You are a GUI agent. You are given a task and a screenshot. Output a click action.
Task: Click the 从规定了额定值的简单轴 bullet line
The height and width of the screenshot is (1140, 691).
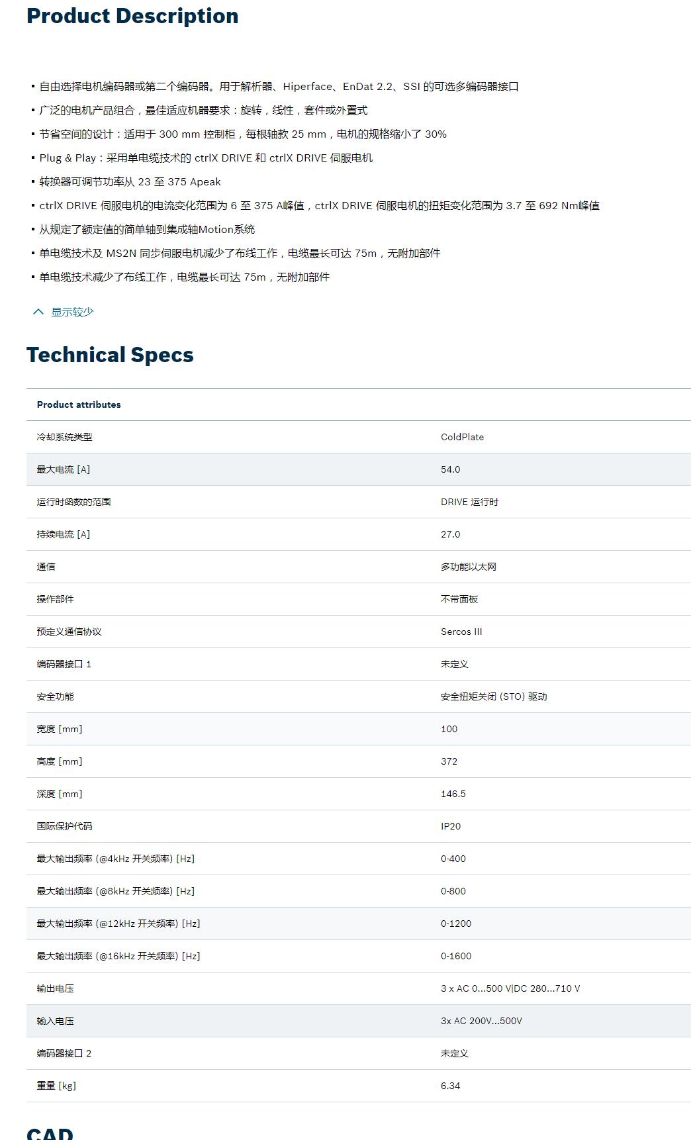point(147,229)
